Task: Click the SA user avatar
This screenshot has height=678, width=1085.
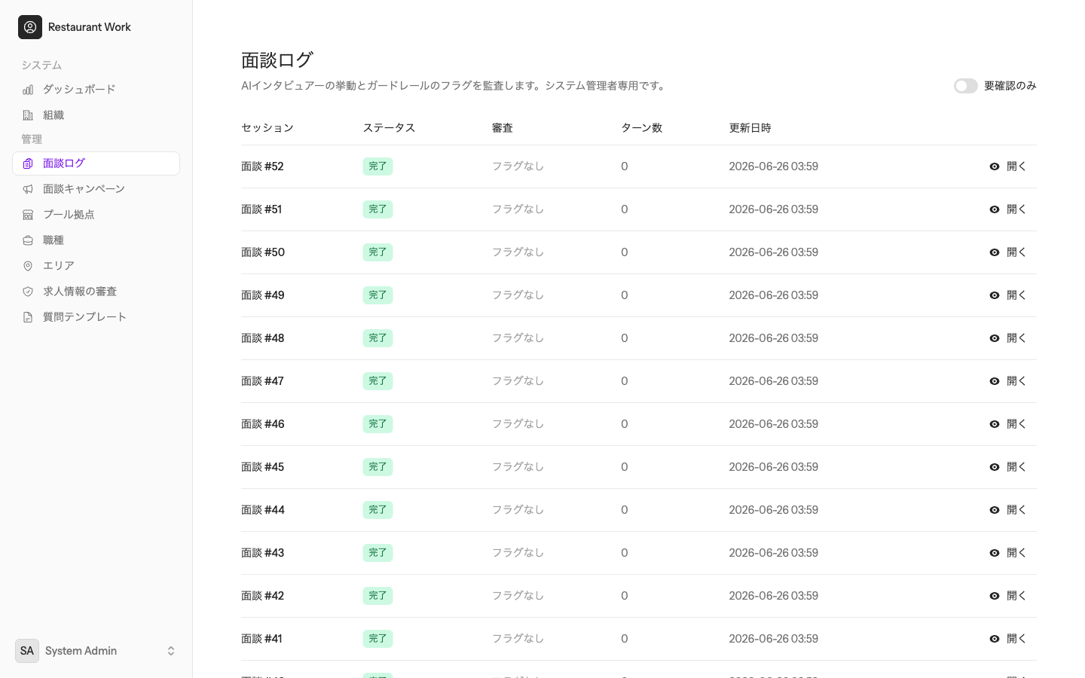Action: pos(27,651)
